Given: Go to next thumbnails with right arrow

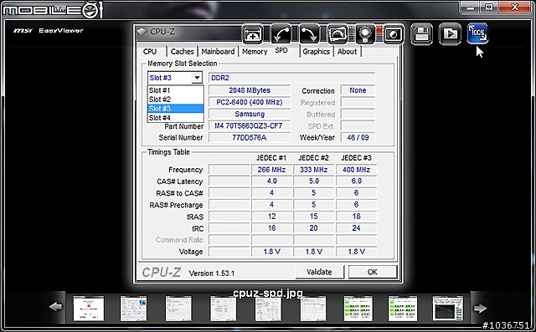Looking at the screenshot, I should pyautogui.click(x=480, y=308).
